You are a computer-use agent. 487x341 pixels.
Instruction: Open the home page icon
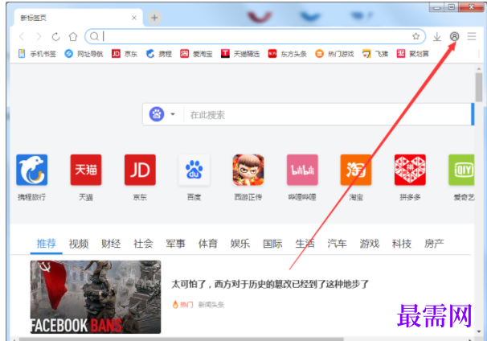tap(73, 37)
